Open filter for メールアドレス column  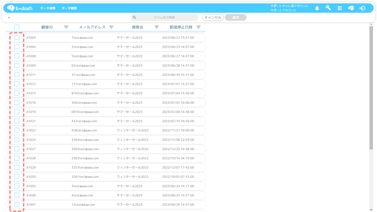111,27
